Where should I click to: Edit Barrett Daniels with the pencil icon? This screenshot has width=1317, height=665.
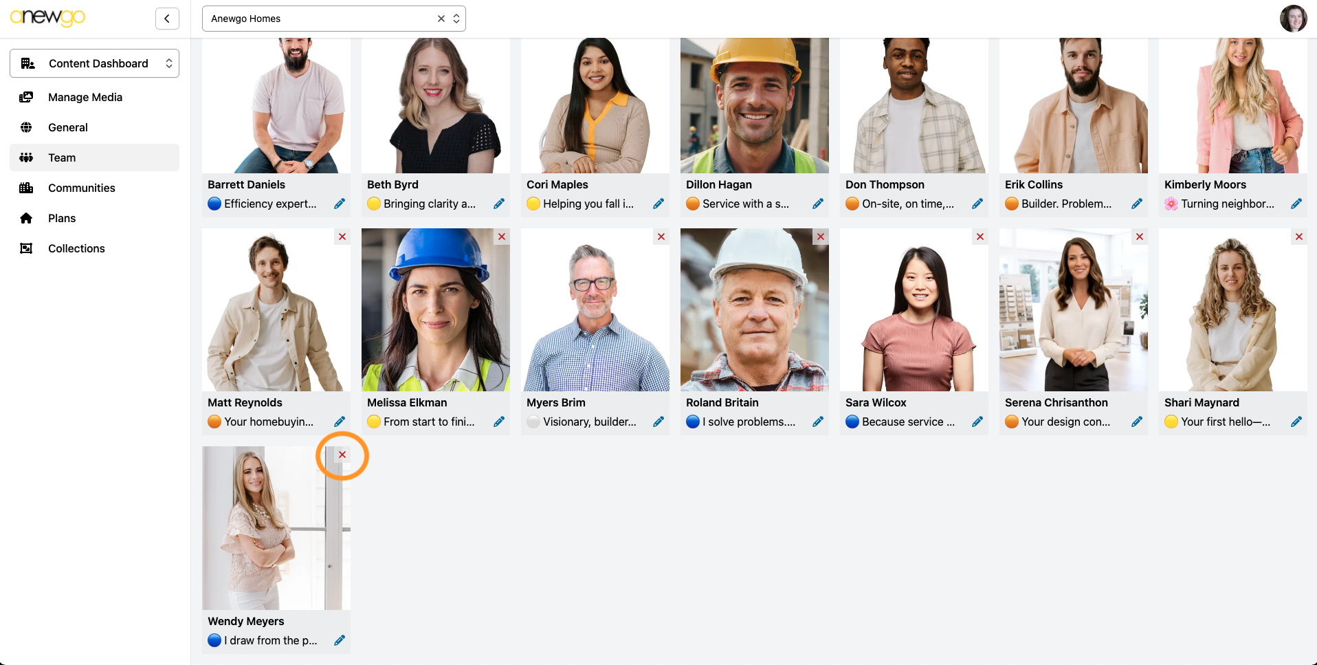point(340,204)
